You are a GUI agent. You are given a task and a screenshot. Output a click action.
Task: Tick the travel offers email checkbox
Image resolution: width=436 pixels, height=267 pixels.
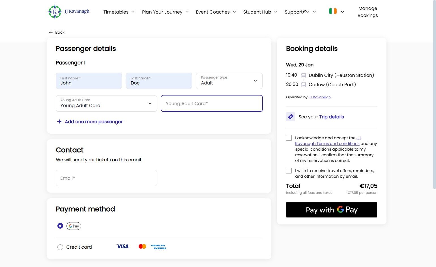[x=289, y=171]
